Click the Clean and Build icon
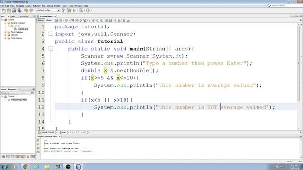Image resolution: width=303 pixels, height=170 pixels. [69, 10]
